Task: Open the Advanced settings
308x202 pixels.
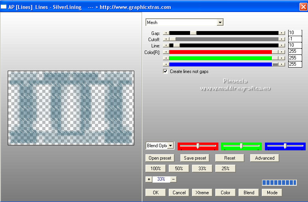Action: [x=265, y=158]
